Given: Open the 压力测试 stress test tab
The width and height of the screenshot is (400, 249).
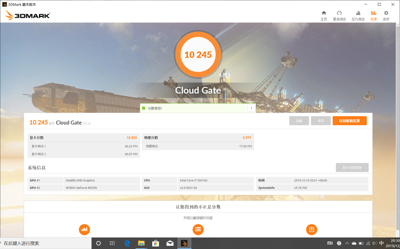Looking at the screenshot, I should (358, 16).
